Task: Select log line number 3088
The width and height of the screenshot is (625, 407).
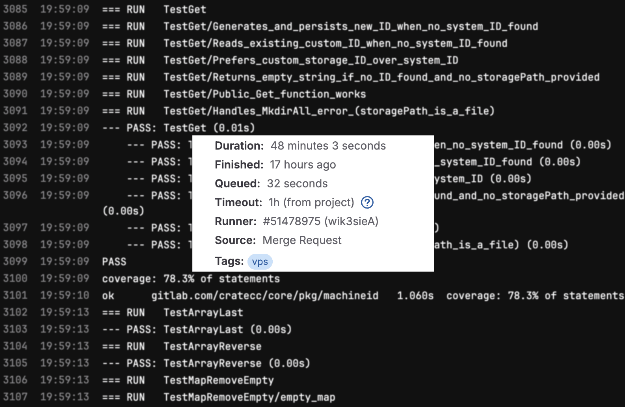Action: tap(15, 60)
